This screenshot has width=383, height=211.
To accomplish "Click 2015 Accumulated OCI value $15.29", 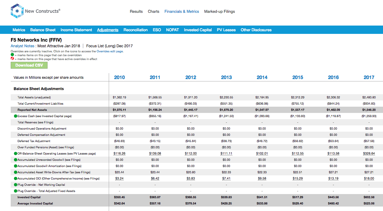I will [298, 179].
